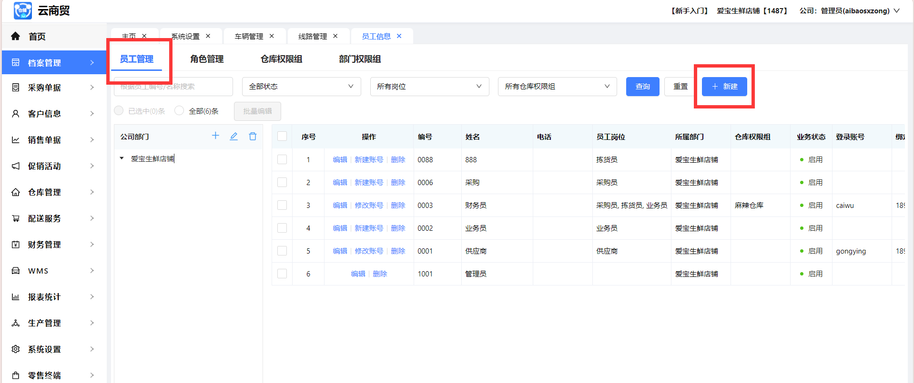Click the home icon beside 首页
914x383 pixels.
[16, 36]
